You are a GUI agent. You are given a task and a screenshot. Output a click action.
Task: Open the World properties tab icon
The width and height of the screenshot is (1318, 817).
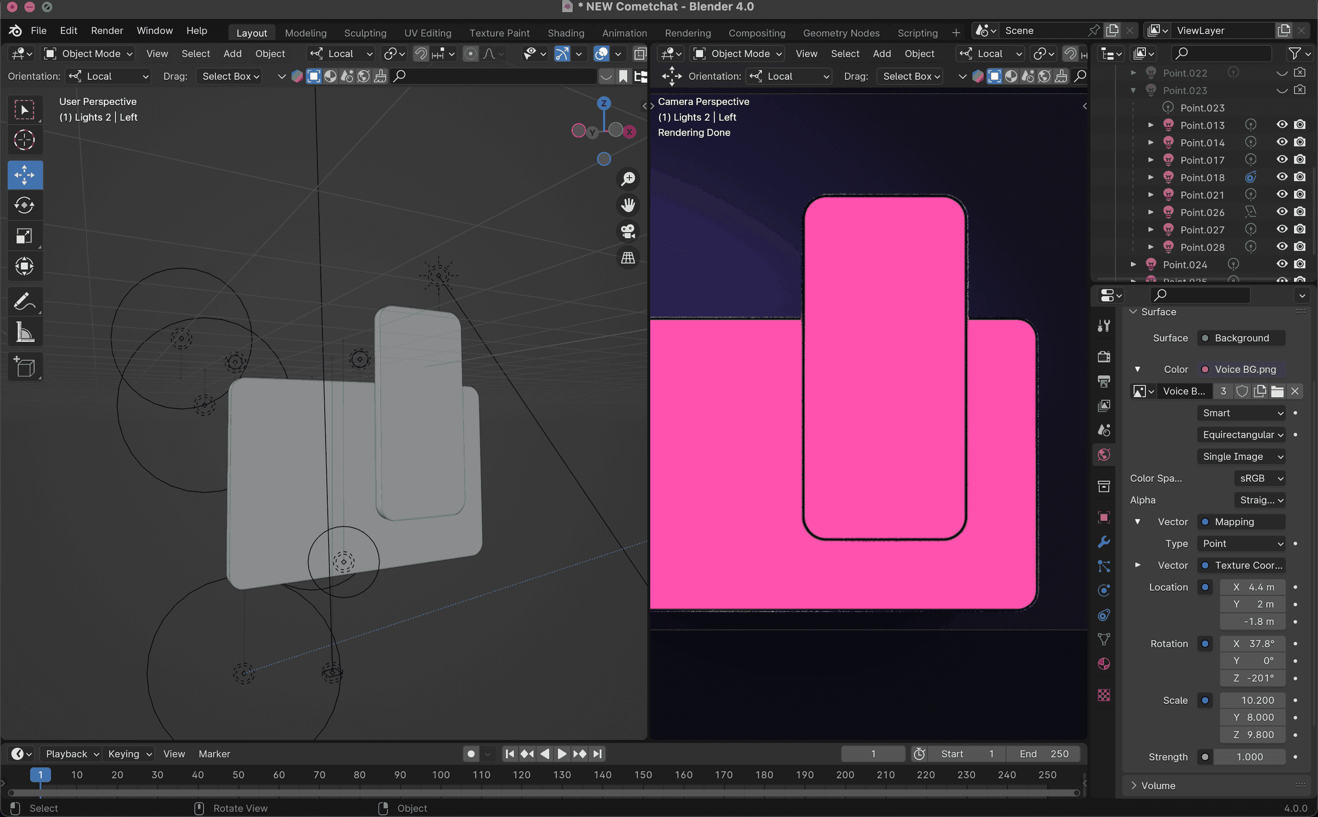pos(1104,455)
